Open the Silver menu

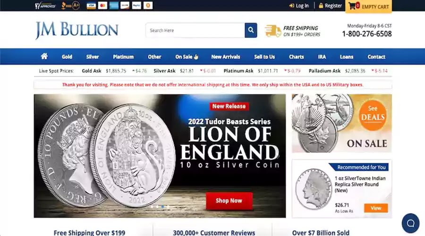93,57
